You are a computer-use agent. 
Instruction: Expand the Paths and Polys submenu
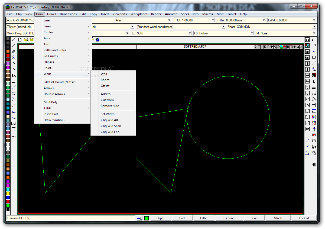tap(63, 50)
